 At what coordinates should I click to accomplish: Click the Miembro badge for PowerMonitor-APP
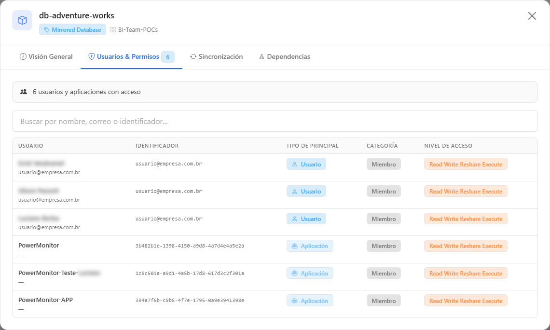[384, 301]
